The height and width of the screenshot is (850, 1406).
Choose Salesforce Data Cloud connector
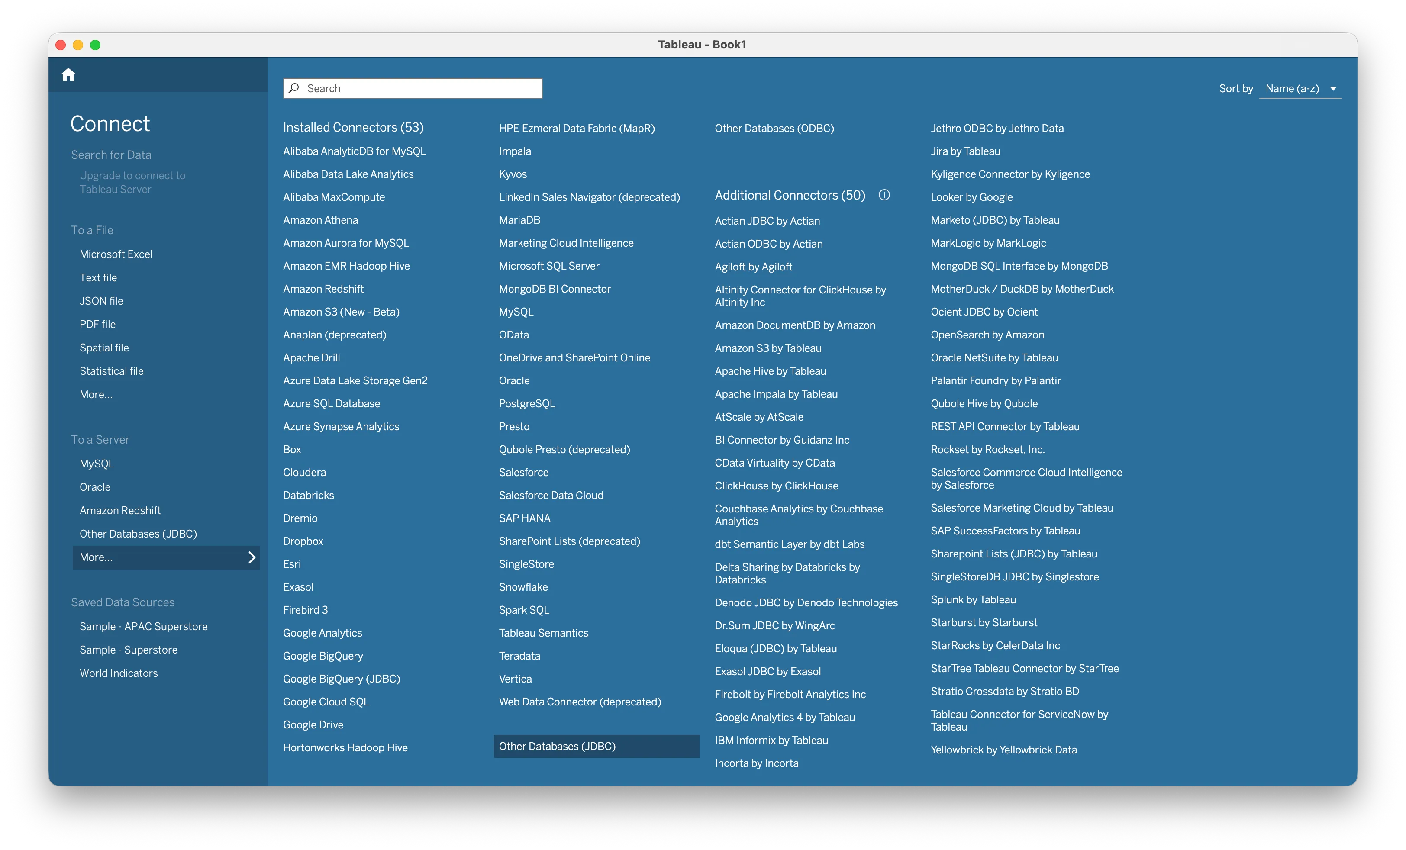click(551, 495)
